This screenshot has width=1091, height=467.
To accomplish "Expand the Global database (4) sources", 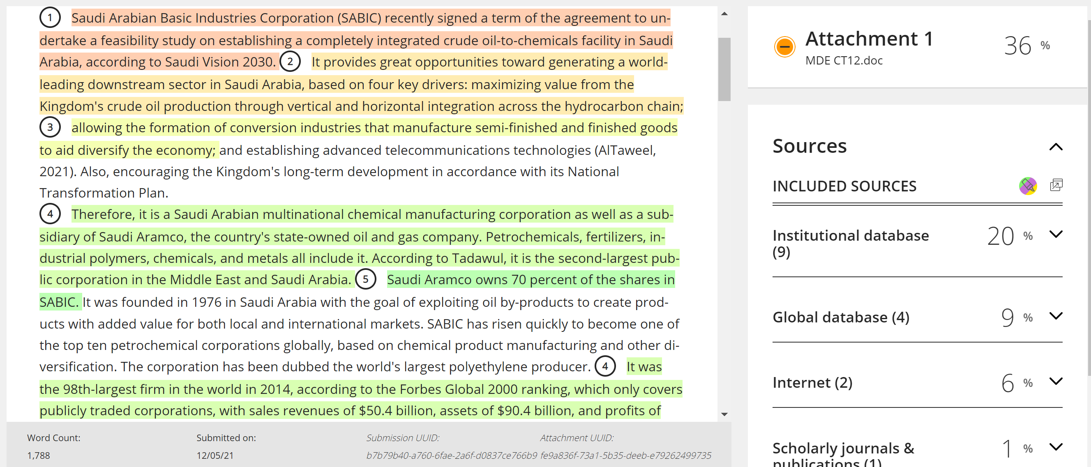I will tap(1056, 316).
